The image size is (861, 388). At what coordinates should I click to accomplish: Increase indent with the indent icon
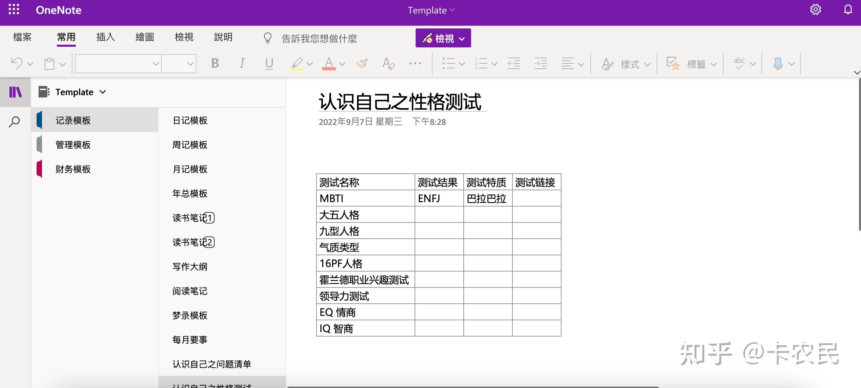[x=540, y=63]
